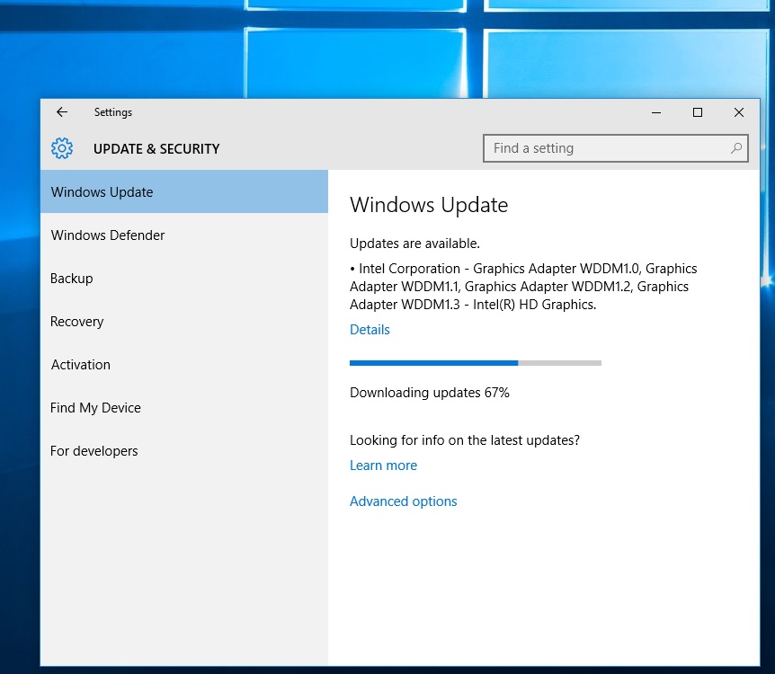This screenshot has width=775, height=674.
Task: Open the Backup section
Action: coord(184,279)
